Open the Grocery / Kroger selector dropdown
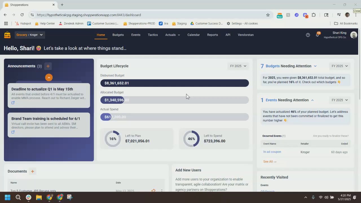Image resolution: width=361 pixels, height=203 pixels. 30,35
